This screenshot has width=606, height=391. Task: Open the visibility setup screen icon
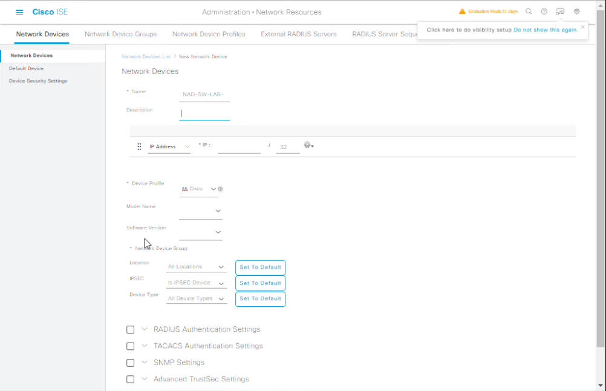pyautogui.click(x=560, y=11)
